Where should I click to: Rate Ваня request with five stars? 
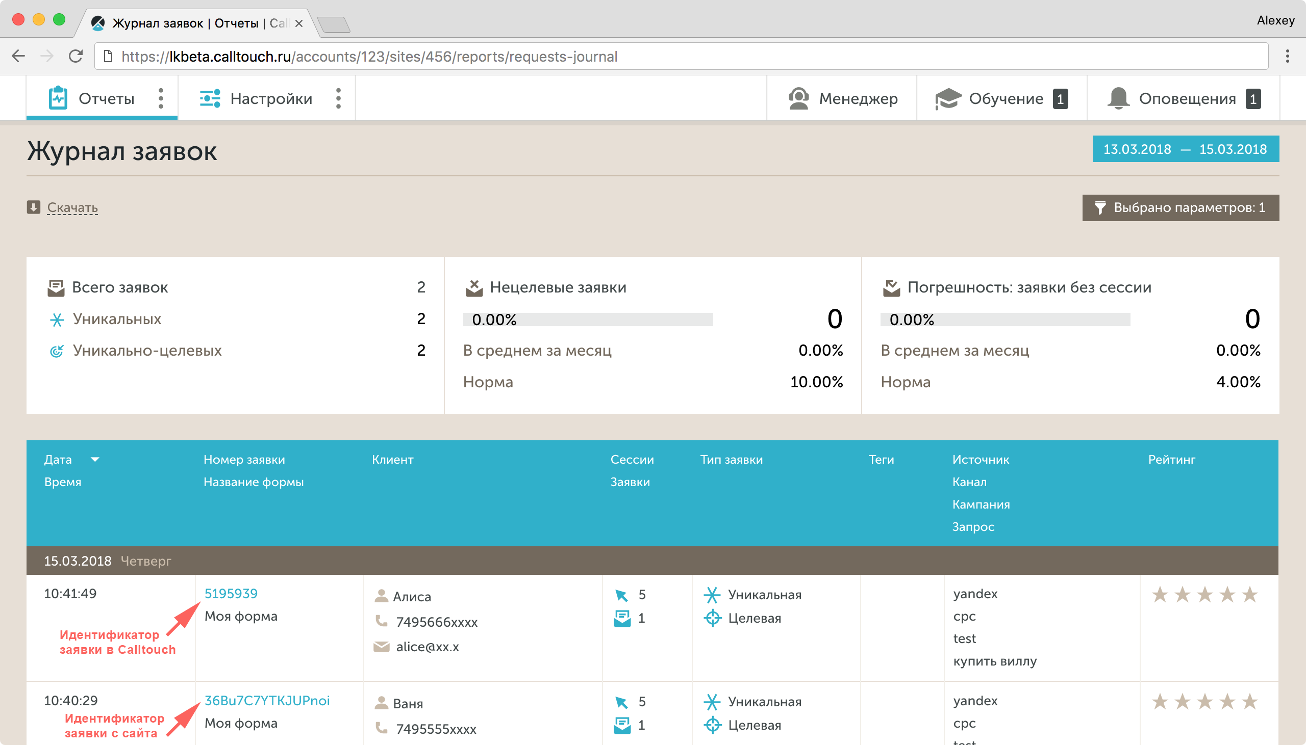1250,702
